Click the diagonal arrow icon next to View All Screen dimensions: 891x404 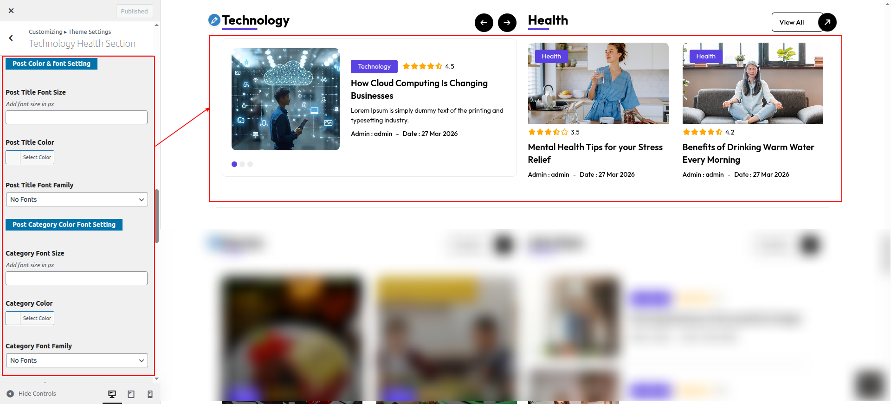(827, 22)
